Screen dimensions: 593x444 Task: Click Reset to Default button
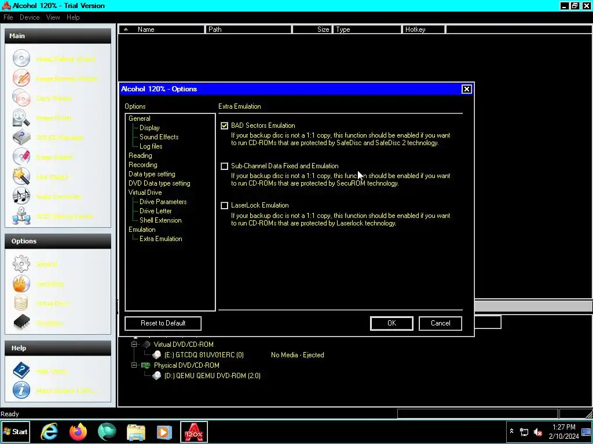tap(163, 323)
